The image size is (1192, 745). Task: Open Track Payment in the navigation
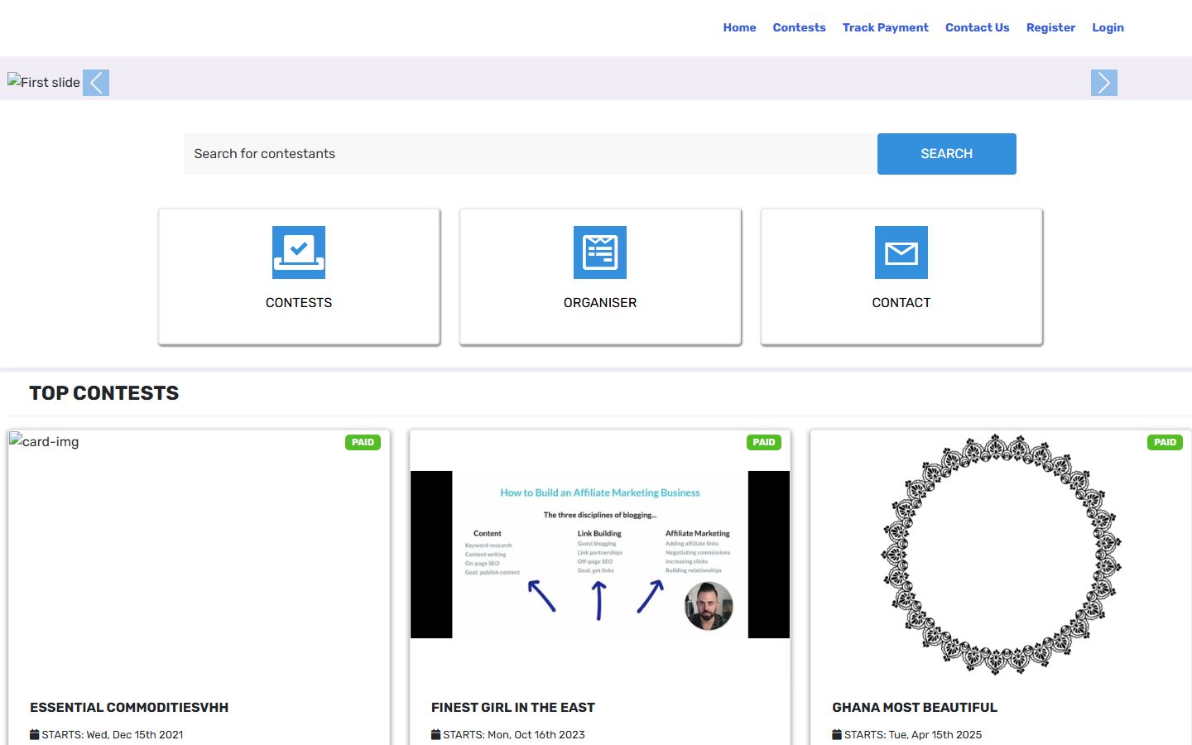(886, 27)
